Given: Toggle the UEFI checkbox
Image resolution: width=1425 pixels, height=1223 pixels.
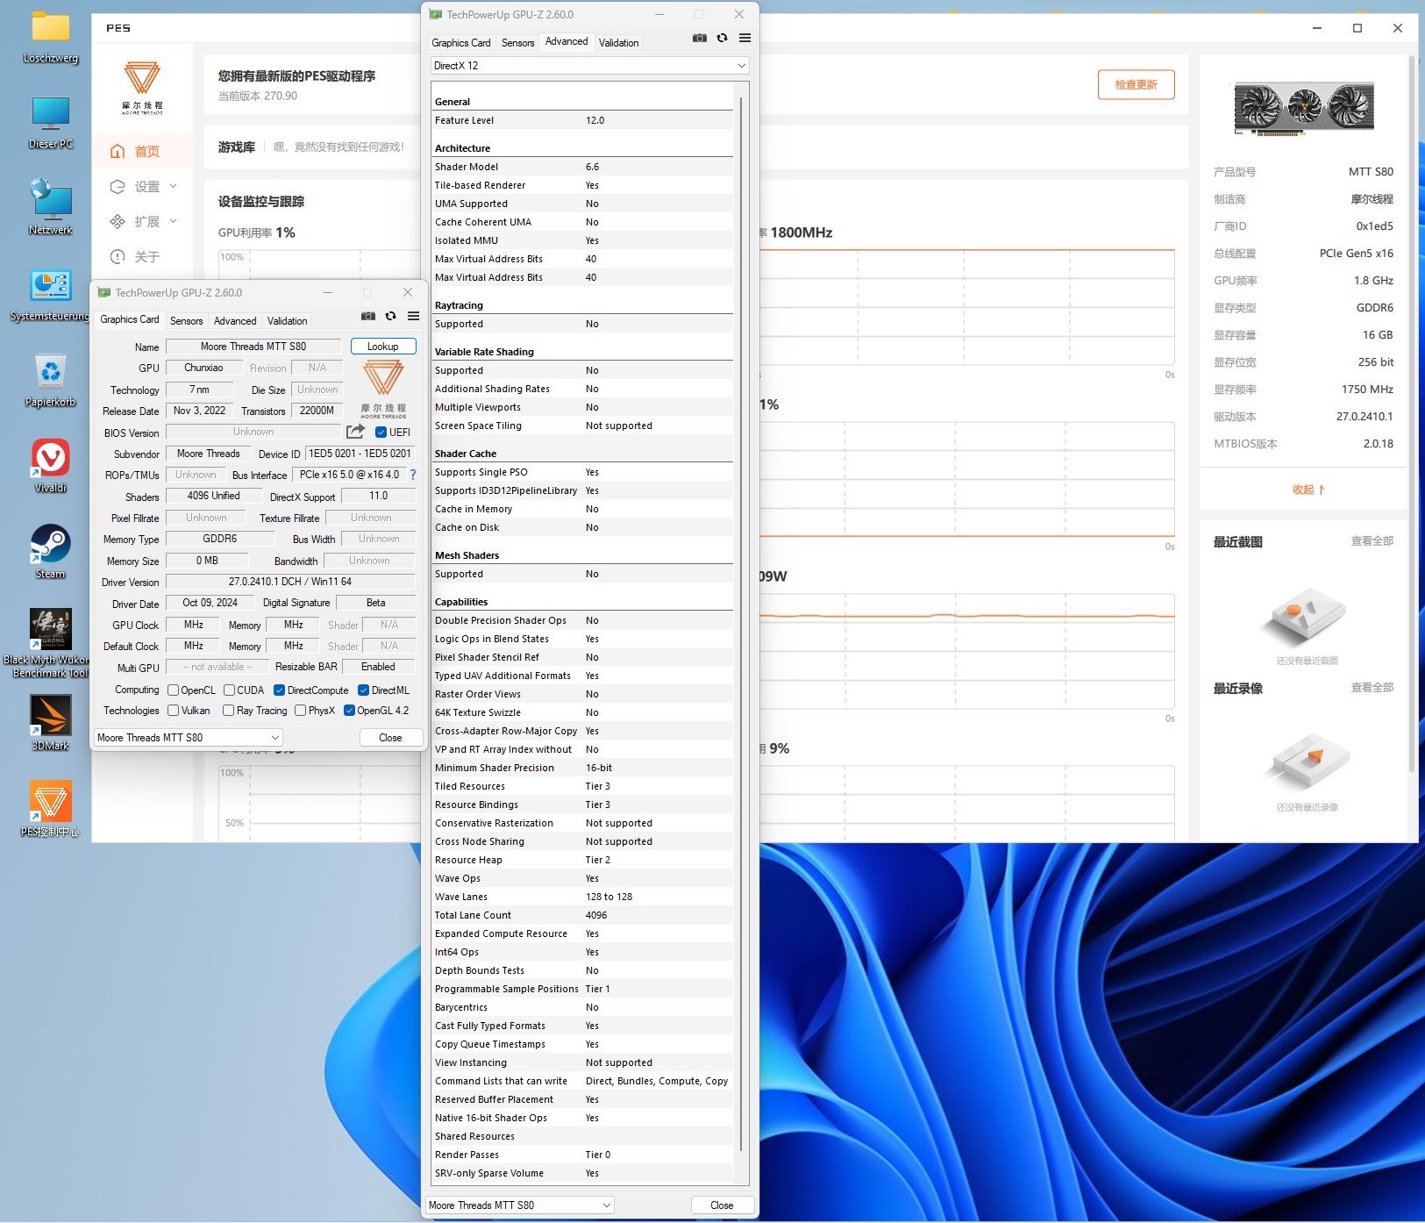Looking at the screenshot, I should (x=381, y=433).
